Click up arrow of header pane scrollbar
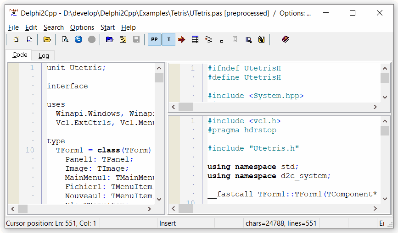The height and width of the screenshot is (233, 398). point(385,68)
